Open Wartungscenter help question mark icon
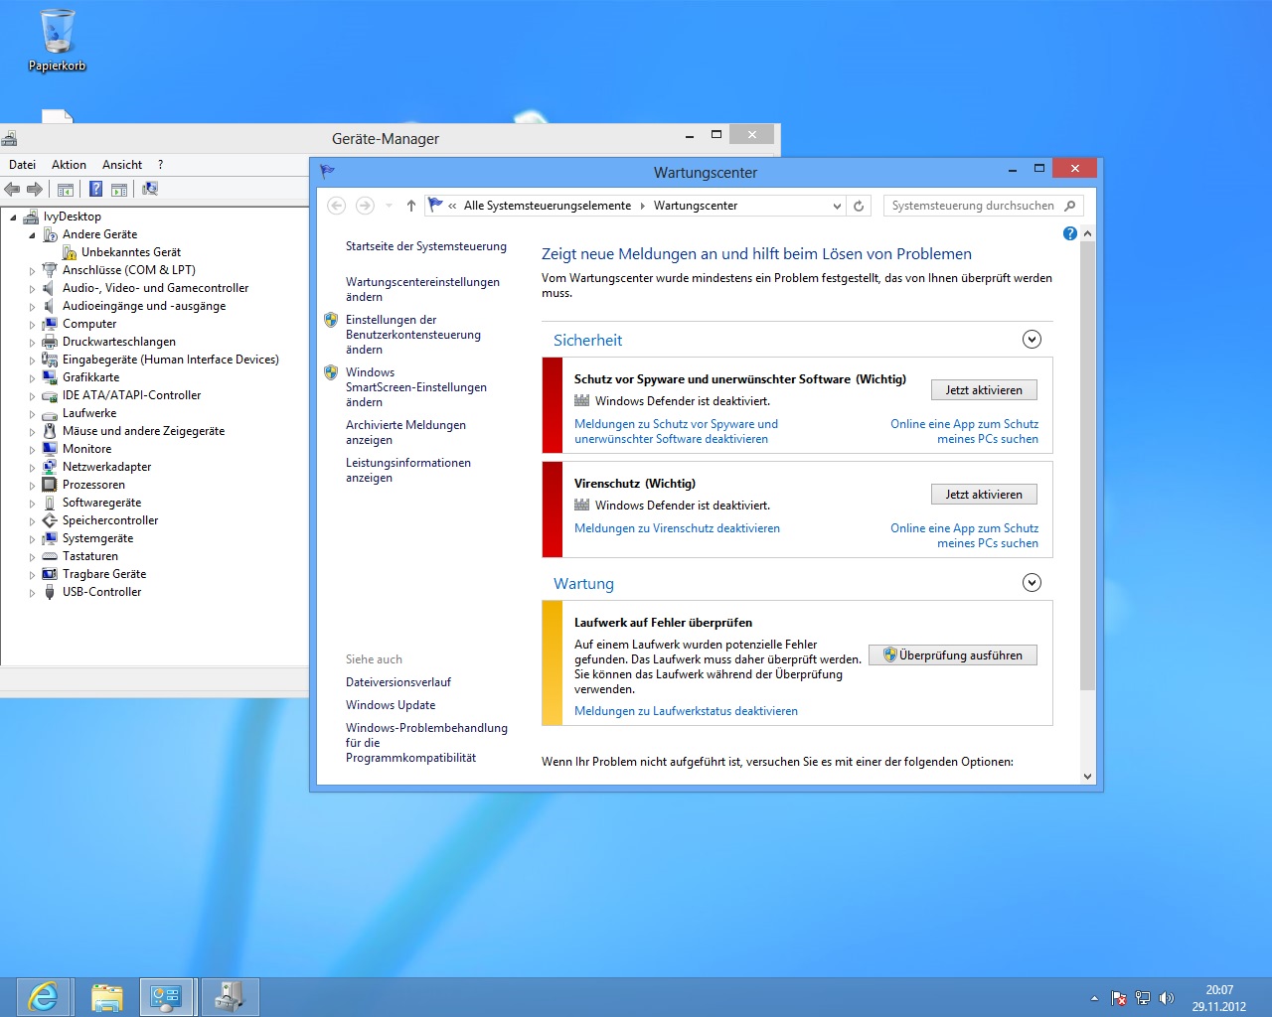 tap(1069, 233)
